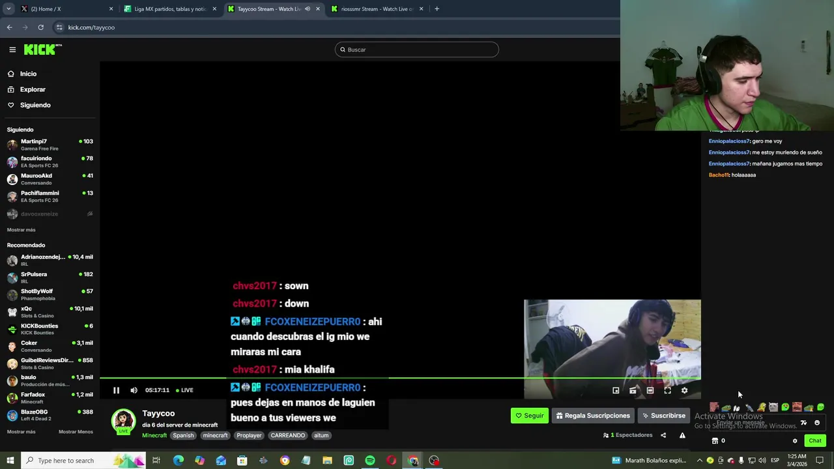
Task: Select the Proplayer tag
Action: point(249,435)
